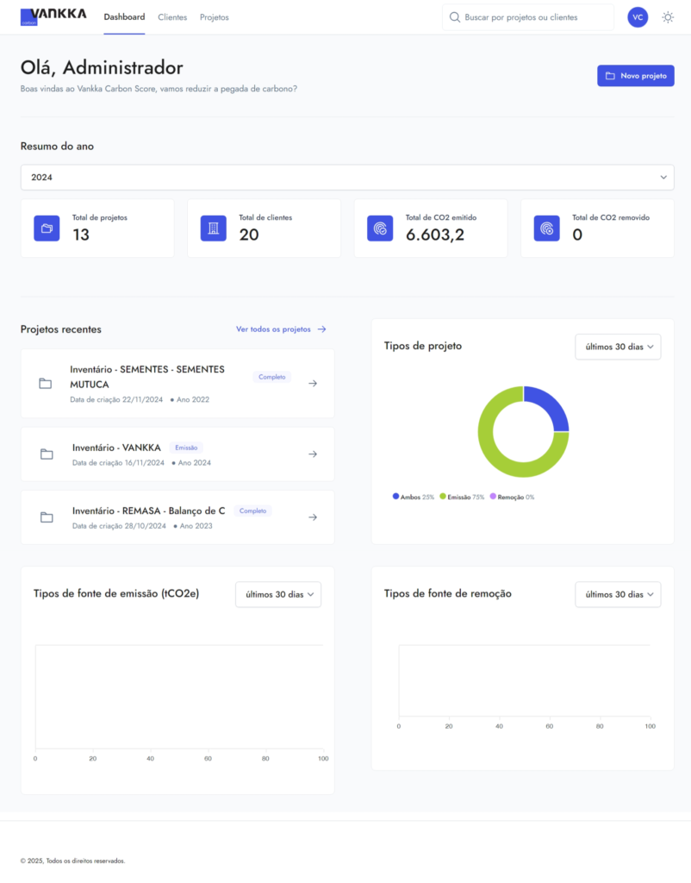This screenshot has height=883, width=691.
Task: Click the green Emissão legend swatch
Action: tap(443, 497)
